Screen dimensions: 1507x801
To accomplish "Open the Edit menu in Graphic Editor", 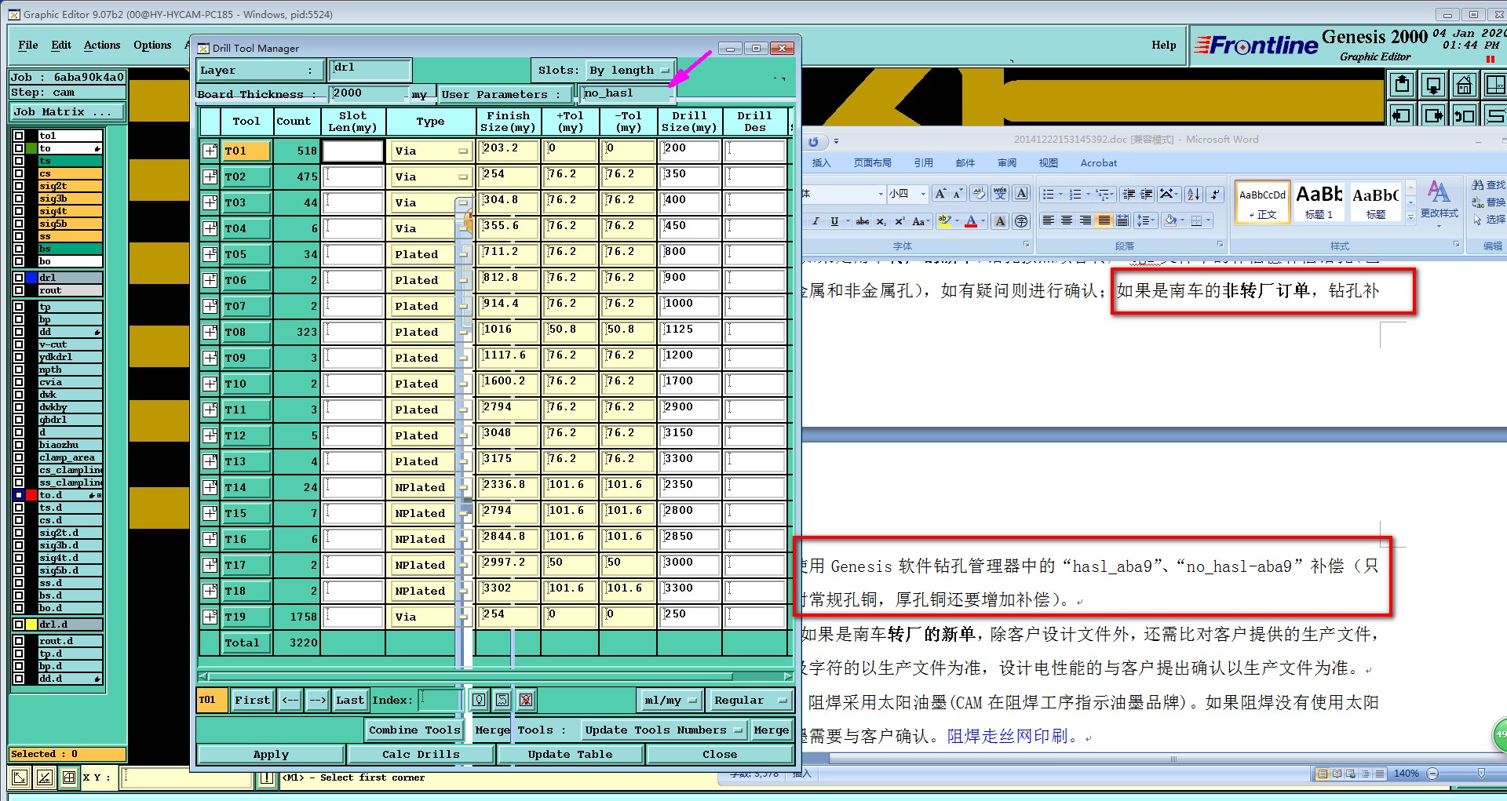I will pos(61,46).
